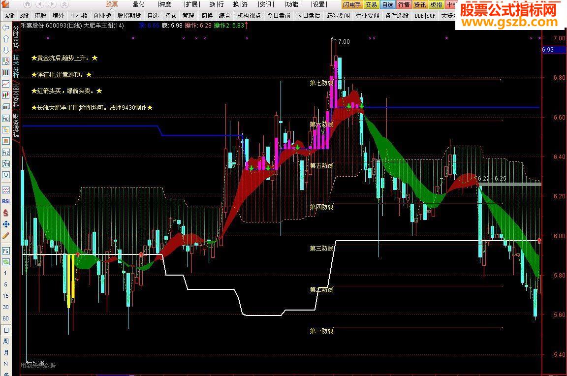Click the double-chevron up round button
The width and height of the screenshot is (567, 376).
[x=64, y=4]
